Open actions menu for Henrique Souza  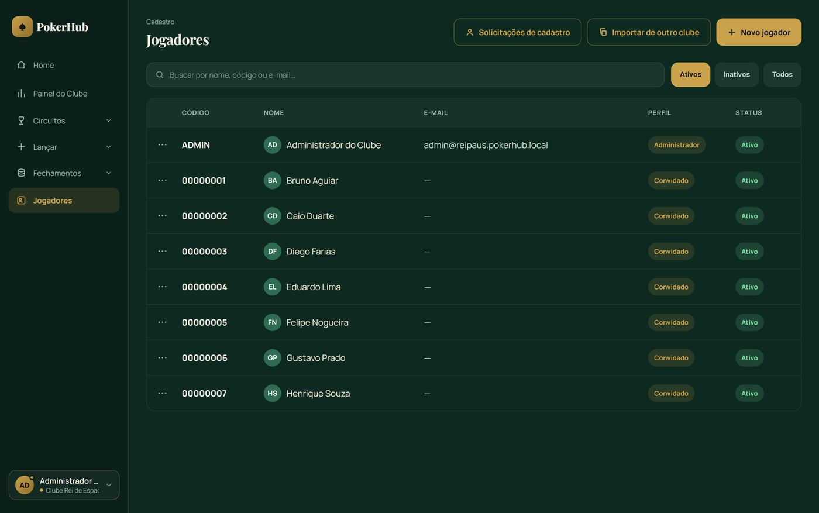coord(163,393)
